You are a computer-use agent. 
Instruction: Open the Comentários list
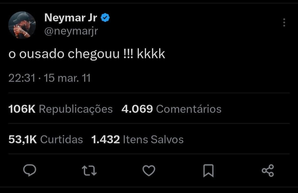[x=189, y=109]
